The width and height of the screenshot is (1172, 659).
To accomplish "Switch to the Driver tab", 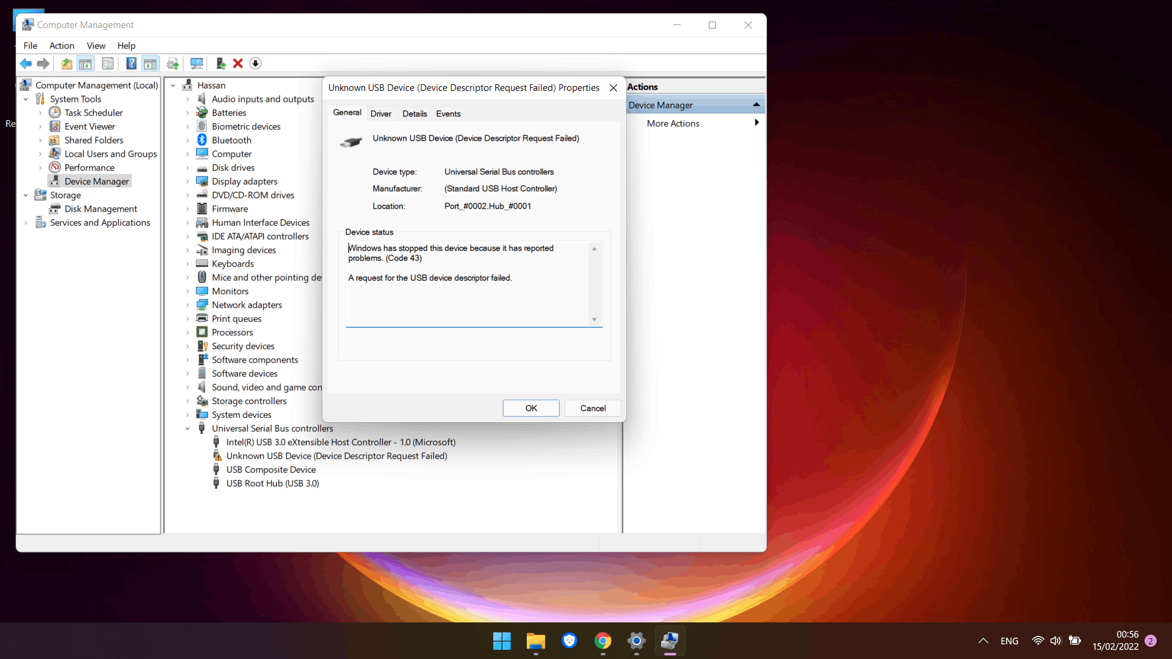I will coord(381,113).
